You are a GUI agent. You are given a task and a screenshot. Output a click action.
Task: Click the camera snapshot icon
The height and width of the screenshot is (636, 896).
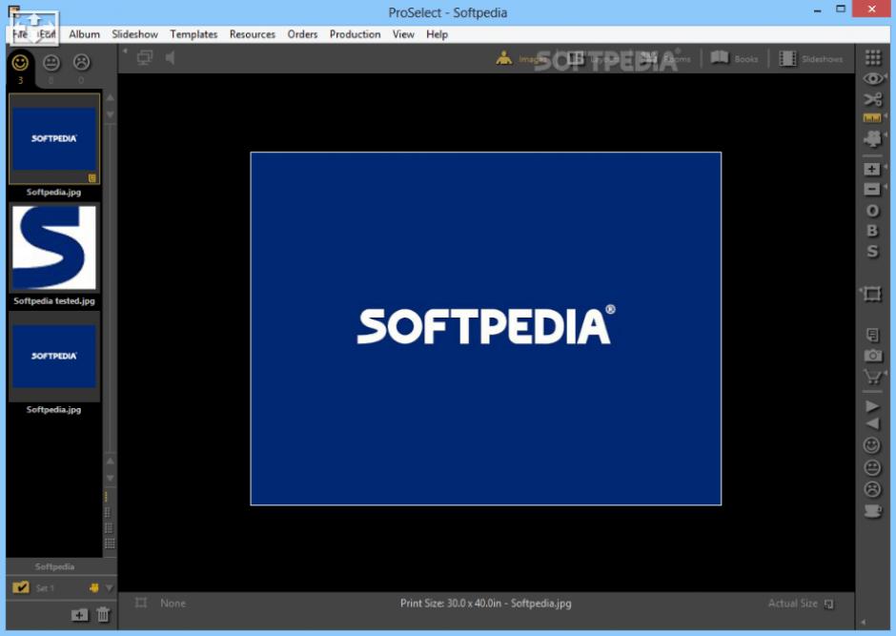point(872,356)
